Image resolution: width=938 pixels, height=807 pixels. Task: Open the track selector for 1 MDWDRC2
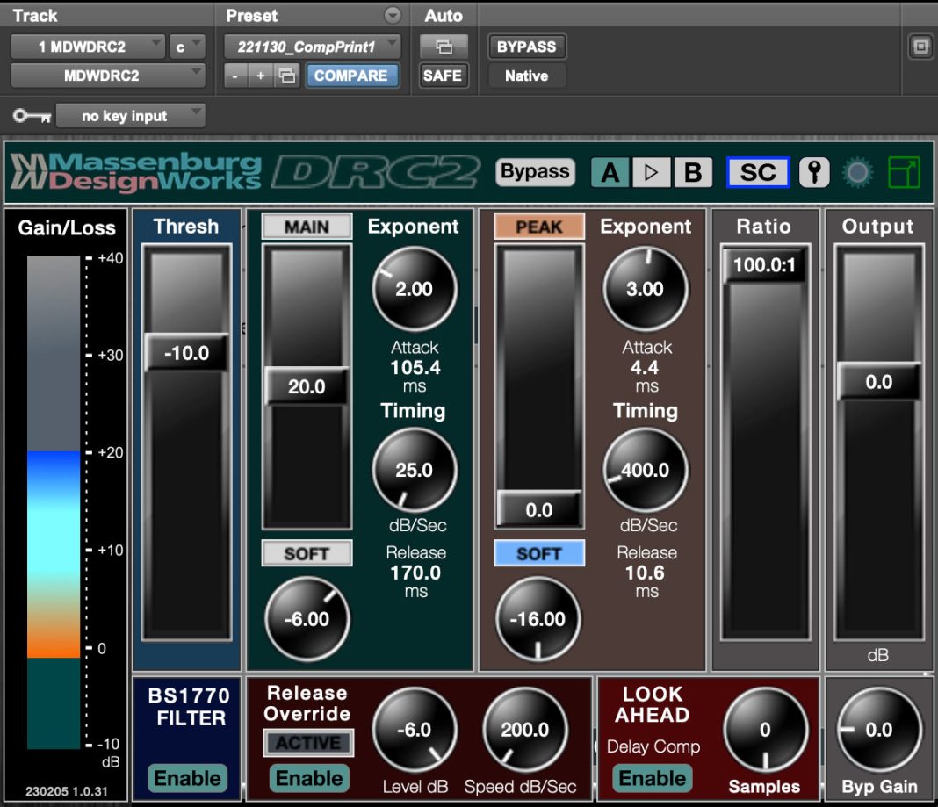pyautogui.click(x=86, y=46)
